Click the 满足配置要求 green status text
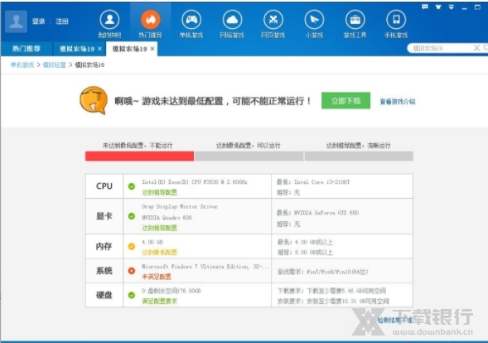Viewport: 488px width, 343px height. point(159,302)
